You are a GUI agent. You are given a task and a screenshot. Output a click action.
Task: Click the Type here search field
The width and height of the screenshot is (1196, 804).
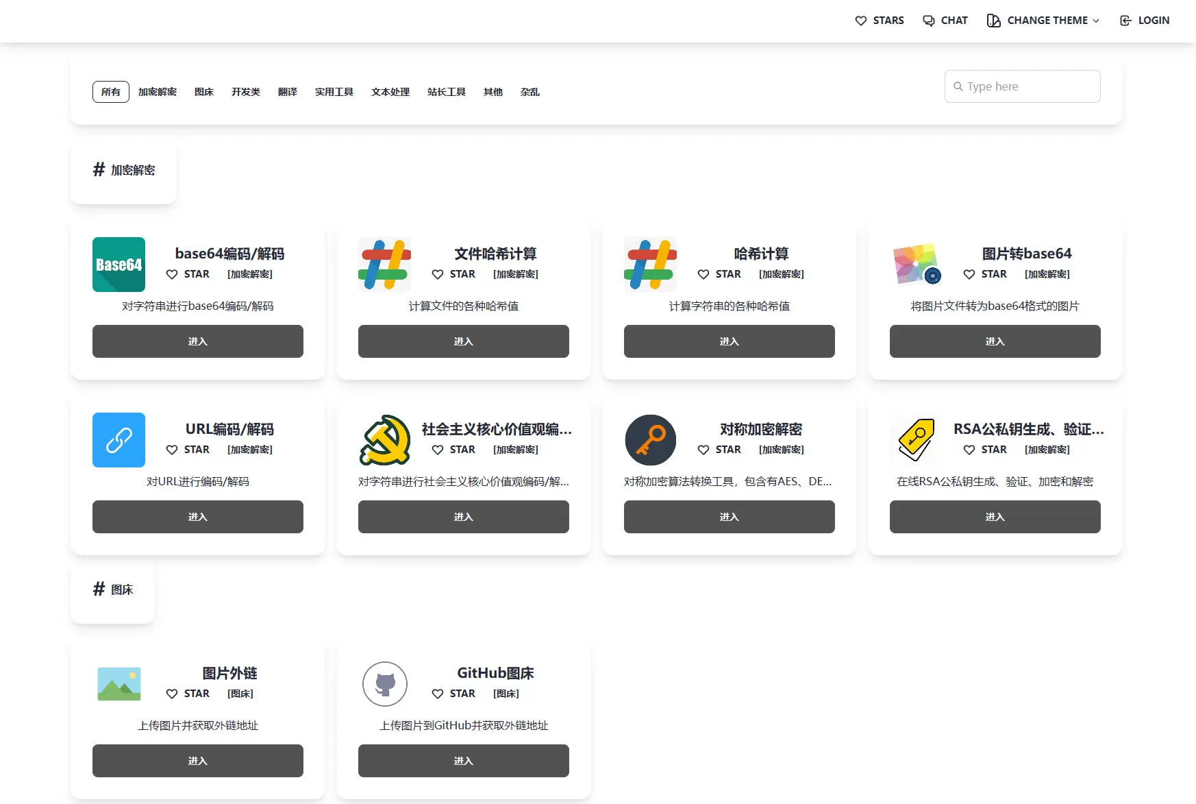pyautogui.click(x=1021, y=86)
